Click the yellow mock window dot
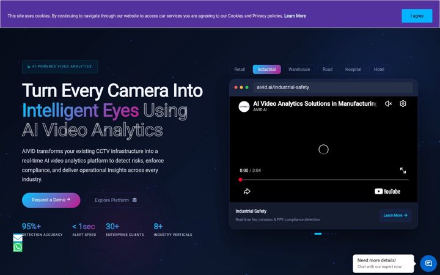440x275 pixels. click(x=241, y=87)
